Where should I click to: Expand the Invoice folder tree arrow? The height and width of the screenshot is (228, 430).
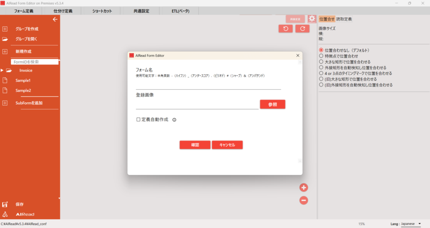coord(2,70)
